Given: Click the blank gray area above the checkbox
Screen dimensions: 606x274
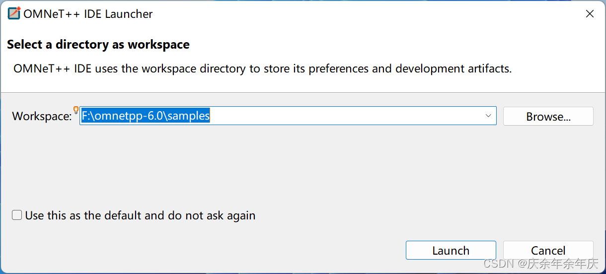Looking at the screenshot, I should (x=248, y=169).
